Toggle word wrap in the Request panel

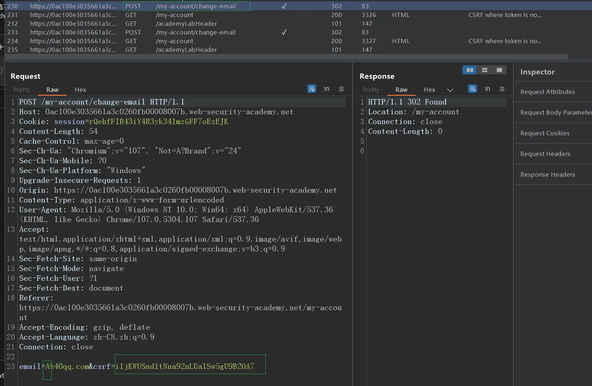click(312, 89)
